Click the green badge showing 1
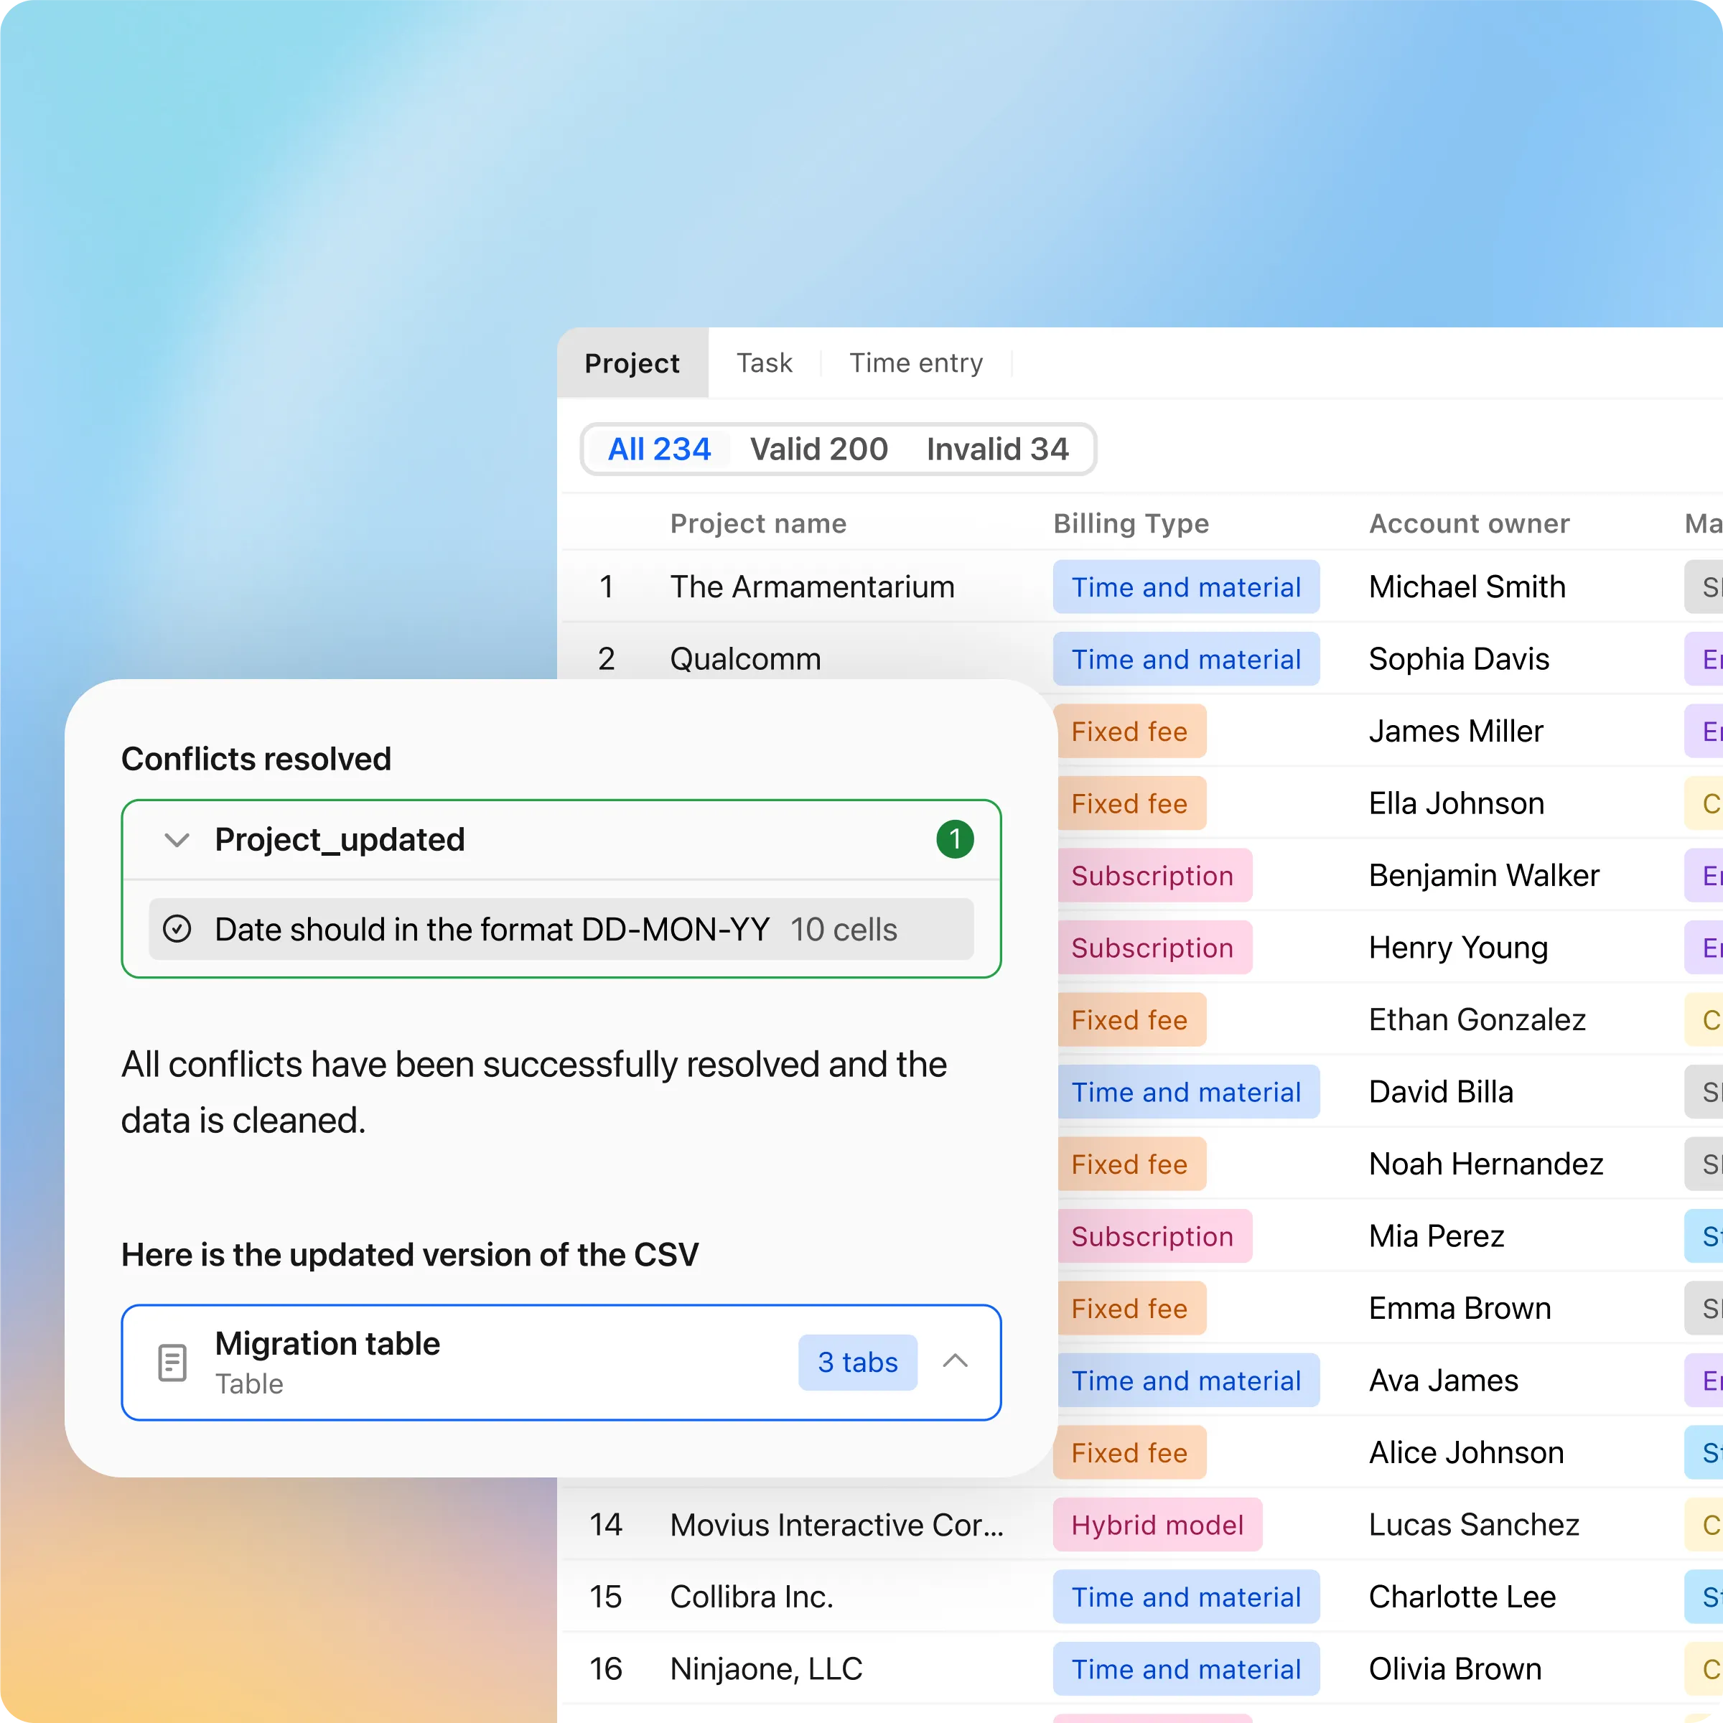 click(x=954, y=839)
